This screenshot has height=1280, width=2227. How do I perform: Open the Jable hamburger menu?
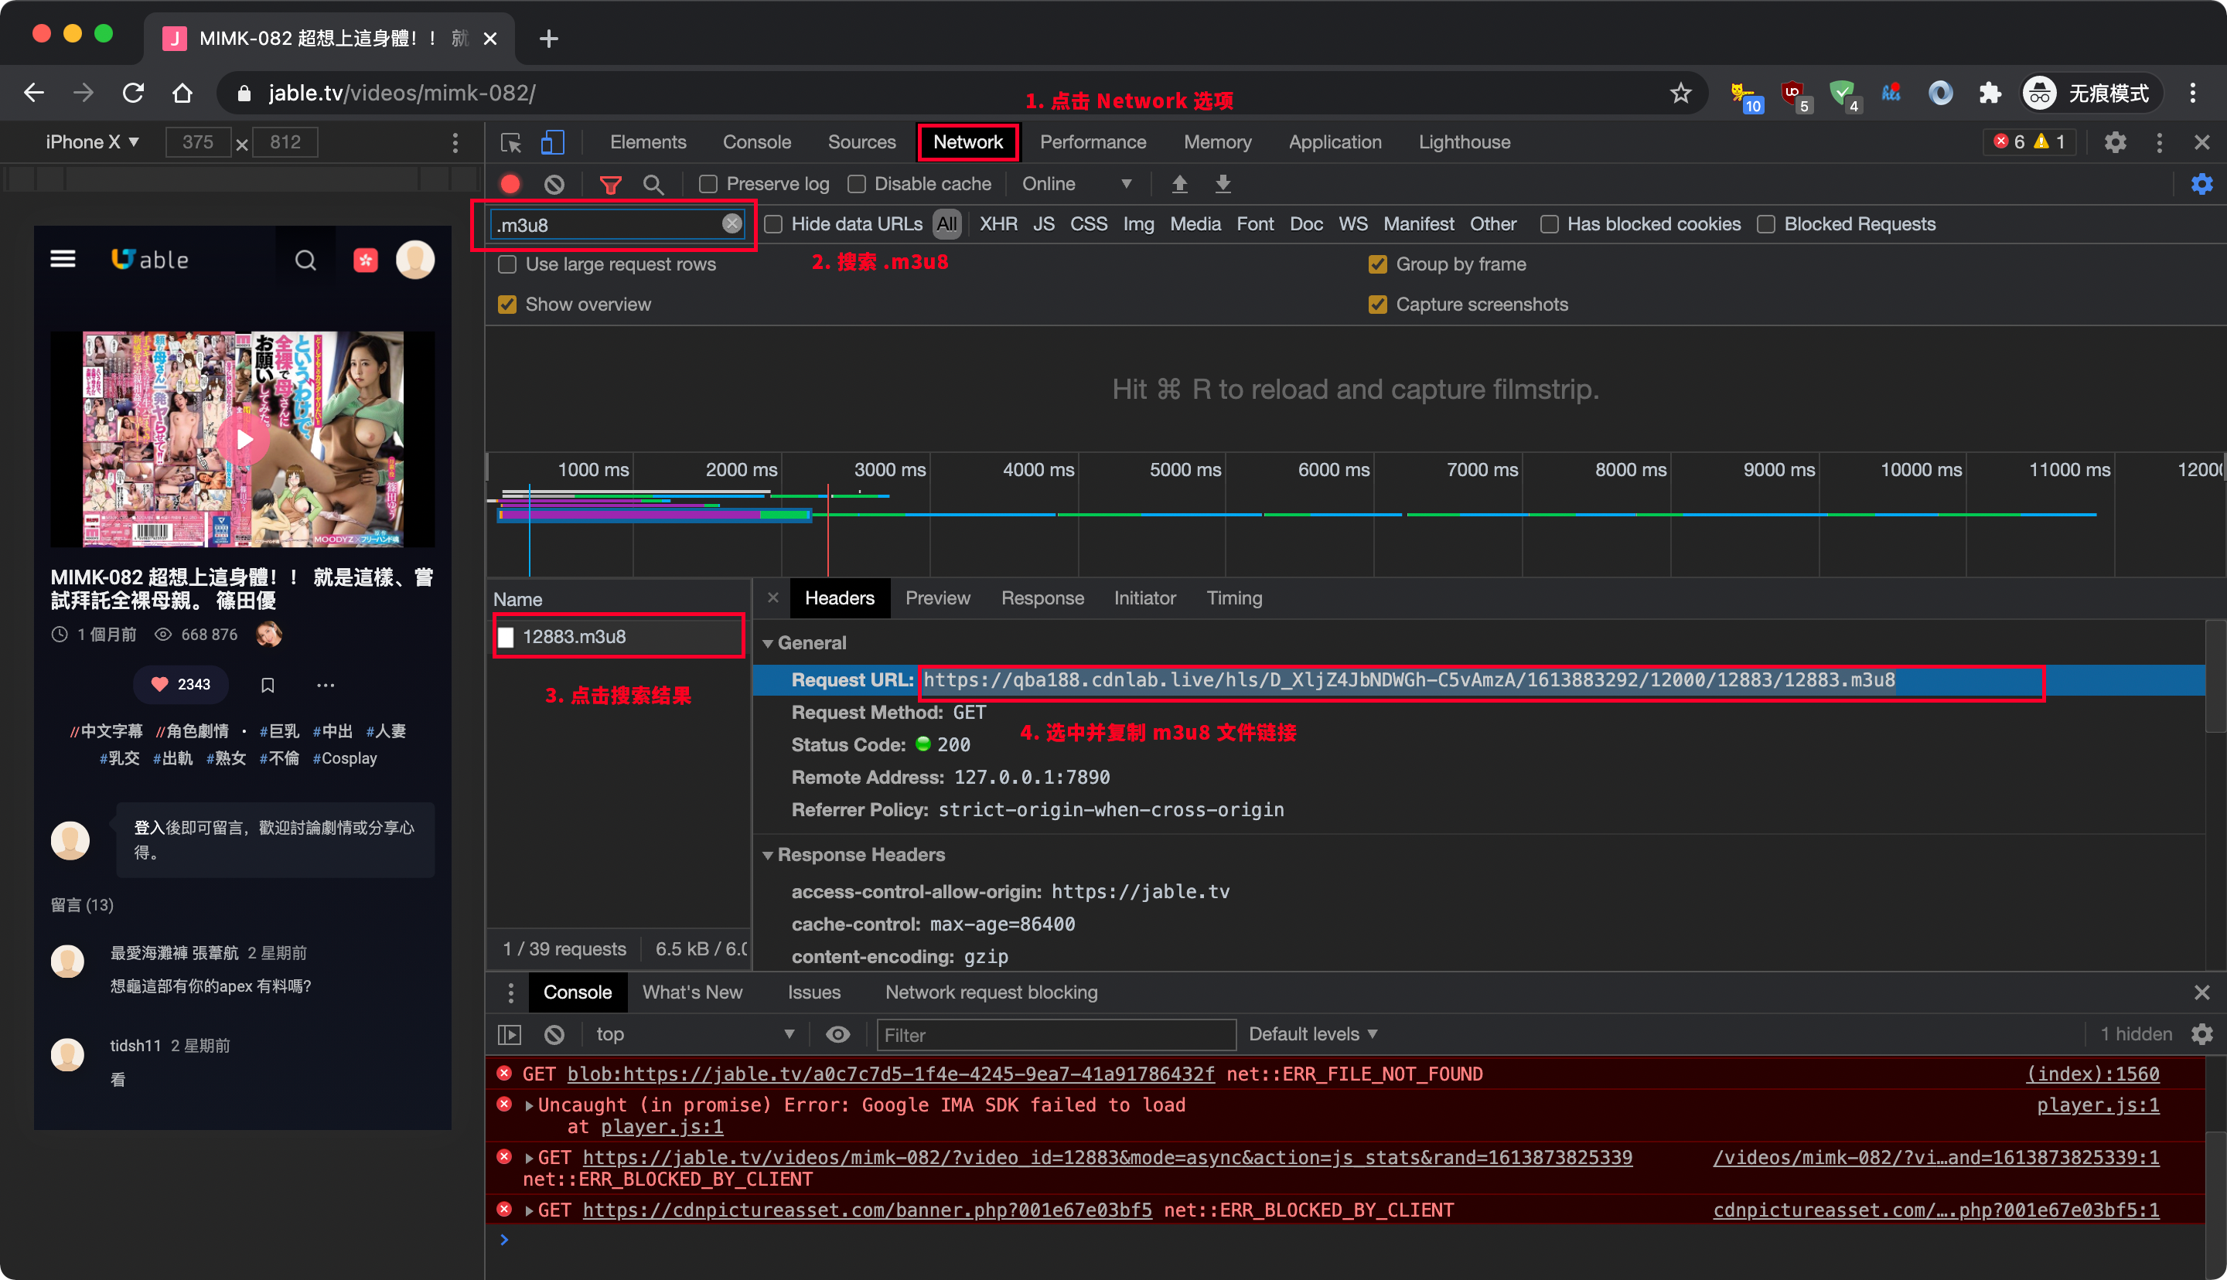[x=63, y=260]
